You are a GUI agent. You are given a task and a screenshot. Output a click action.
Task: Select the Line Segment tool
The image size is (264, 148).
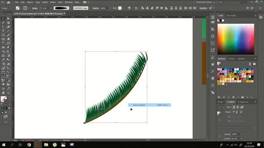coord(8,31)
